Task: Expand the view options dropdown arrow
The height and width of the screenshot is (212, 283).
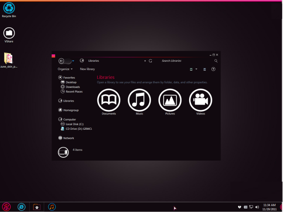Action: click(x=196, y=69)
